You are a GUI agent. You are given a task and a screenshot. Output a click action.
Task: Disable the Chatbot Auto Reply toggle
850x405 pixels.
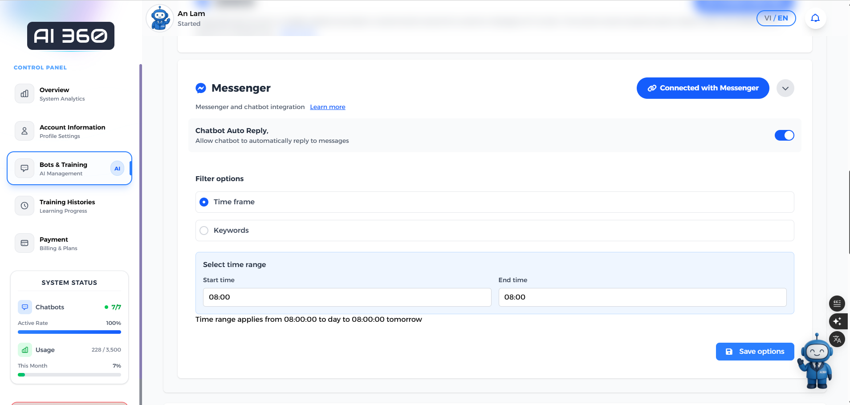click(784, 135)
